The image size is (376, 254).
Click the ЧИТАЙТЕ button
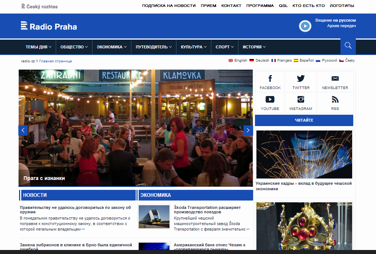304,120
